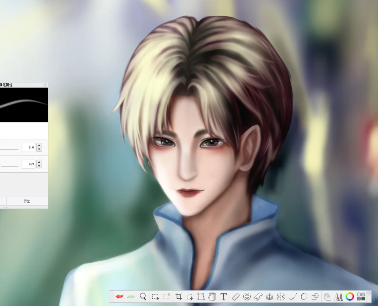Open the layers panel icon
Image resolution: width=378 pixels, height=306 pixels.
[327, 297]
